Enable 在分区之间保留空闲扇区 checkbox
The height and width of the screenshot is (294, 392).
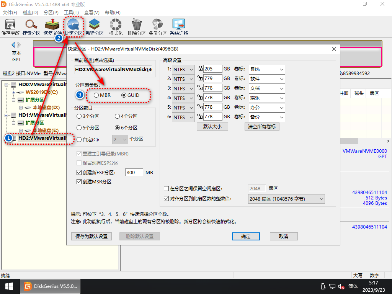tap(166, 189)
